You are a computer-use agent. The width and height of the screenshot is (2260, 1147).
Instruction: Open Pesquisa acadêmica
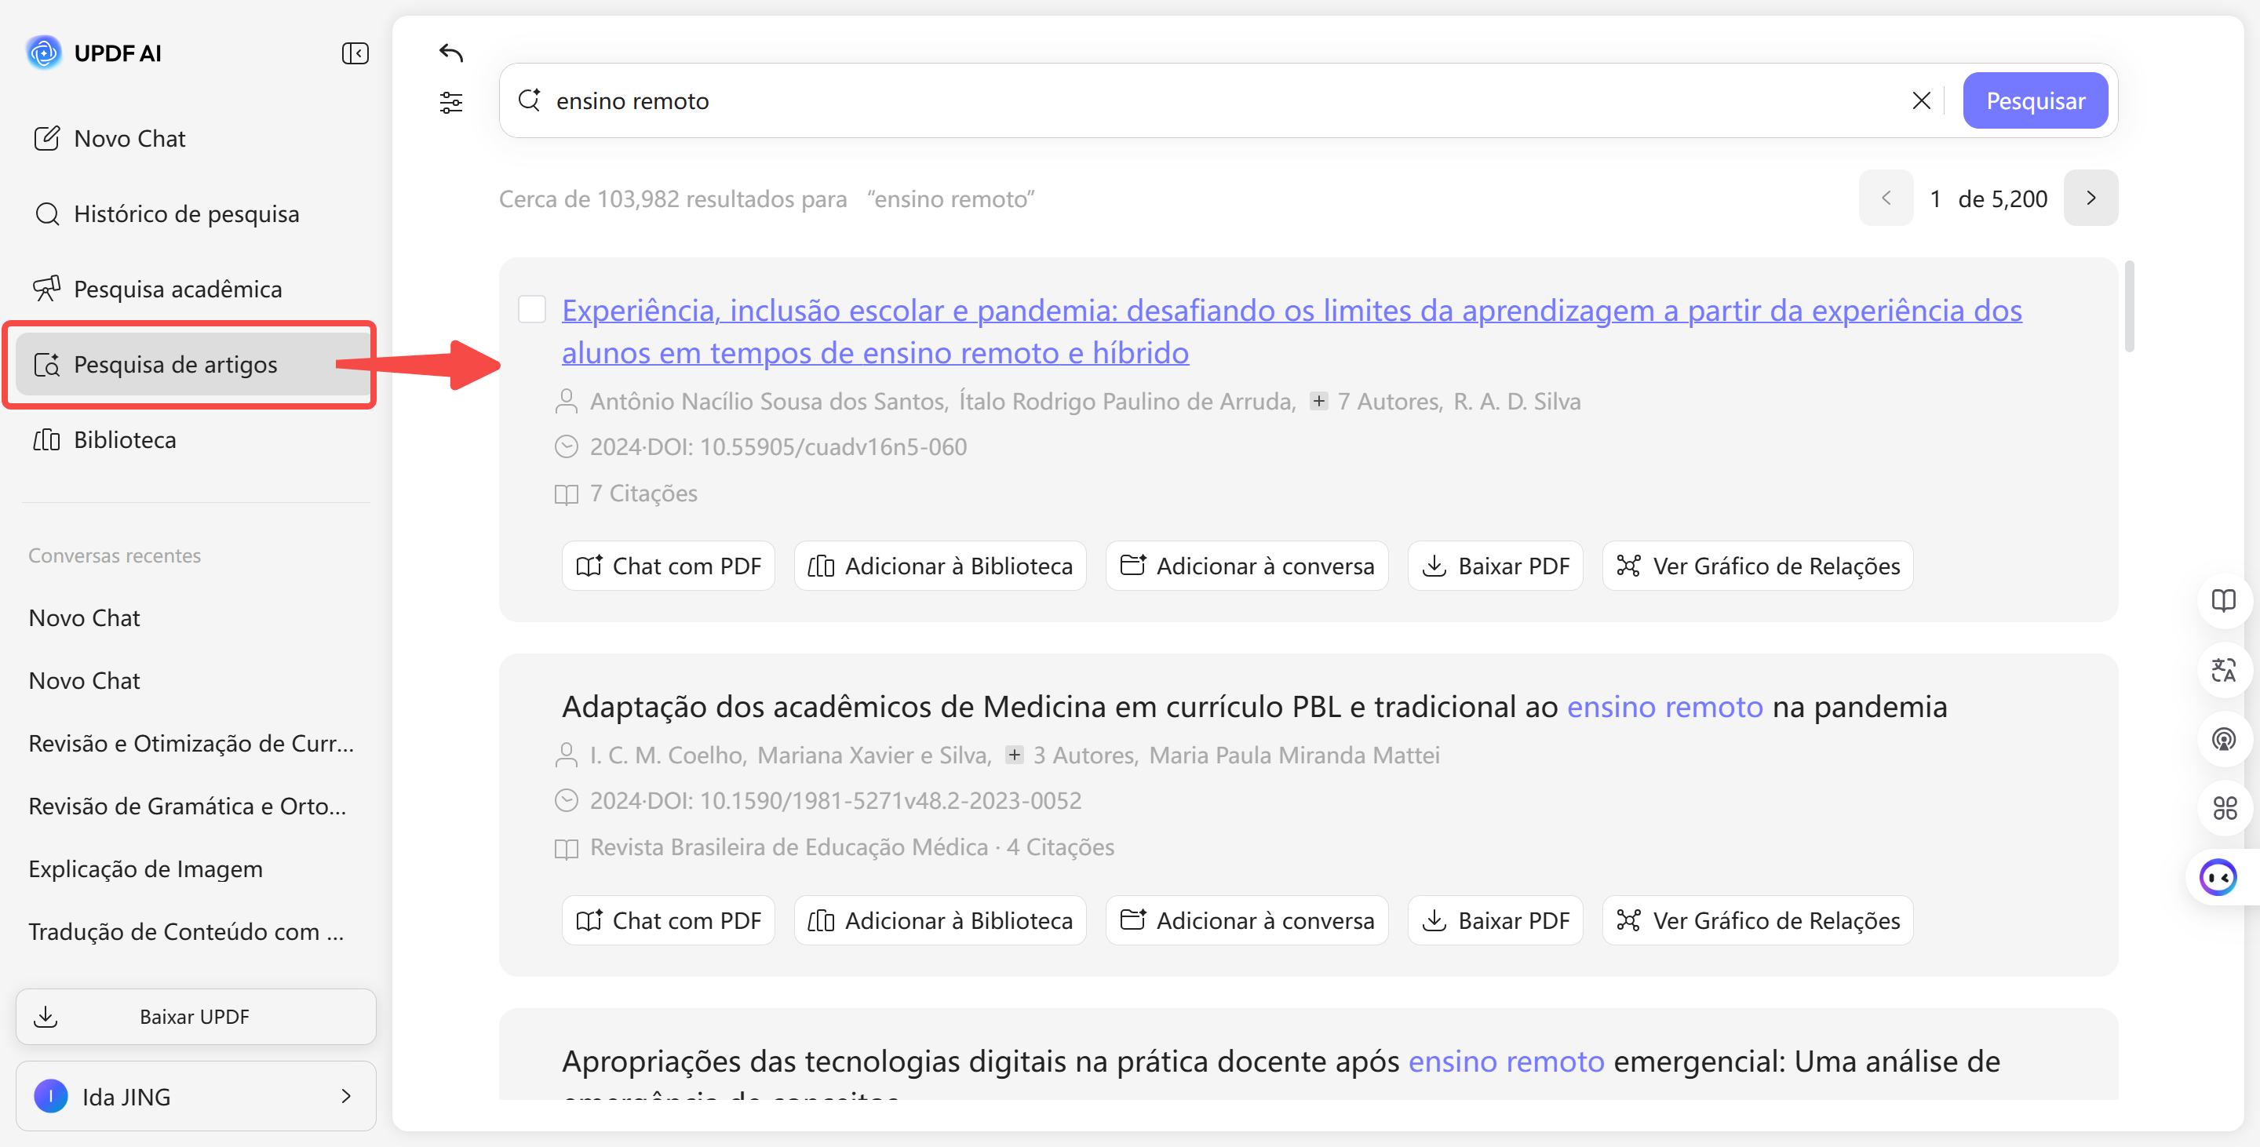(195, 289)
